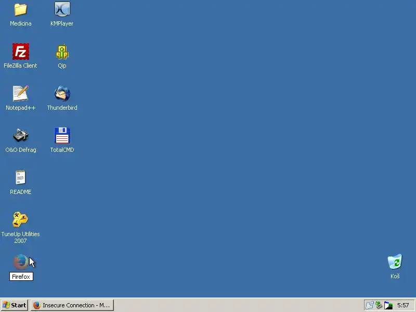Switch to Insecure Connection Firefox taskbar window

point(72,305)
